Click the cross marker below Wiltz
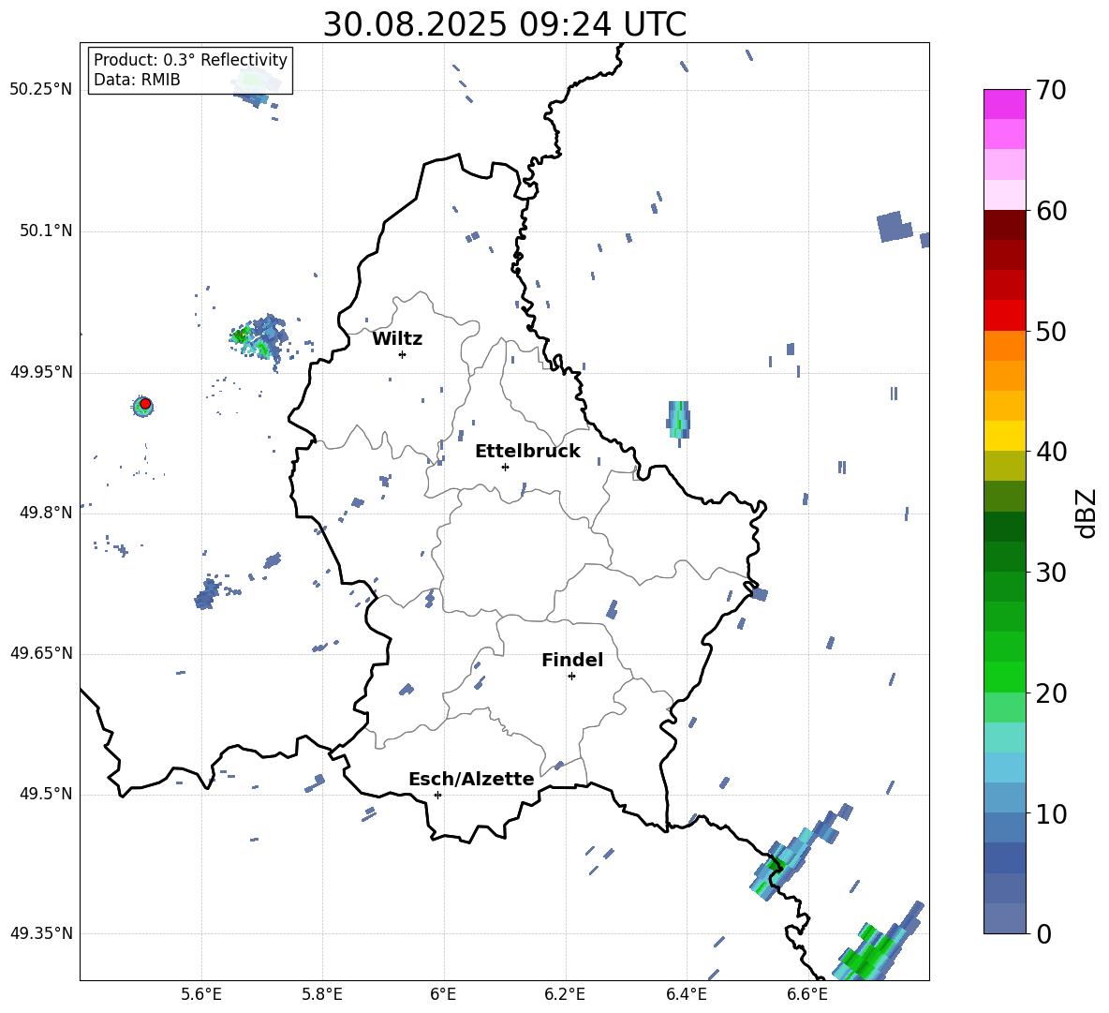 (402, 354)
